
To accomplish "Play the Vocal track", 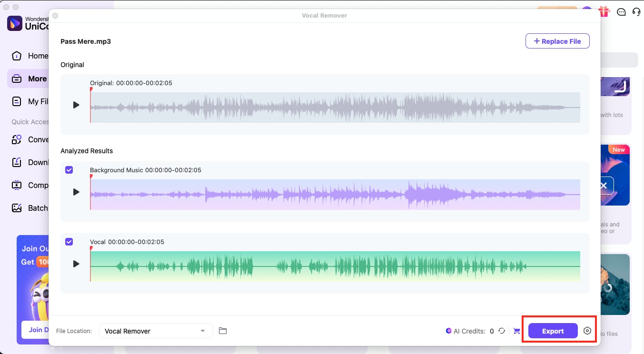I will click(76, 264).
